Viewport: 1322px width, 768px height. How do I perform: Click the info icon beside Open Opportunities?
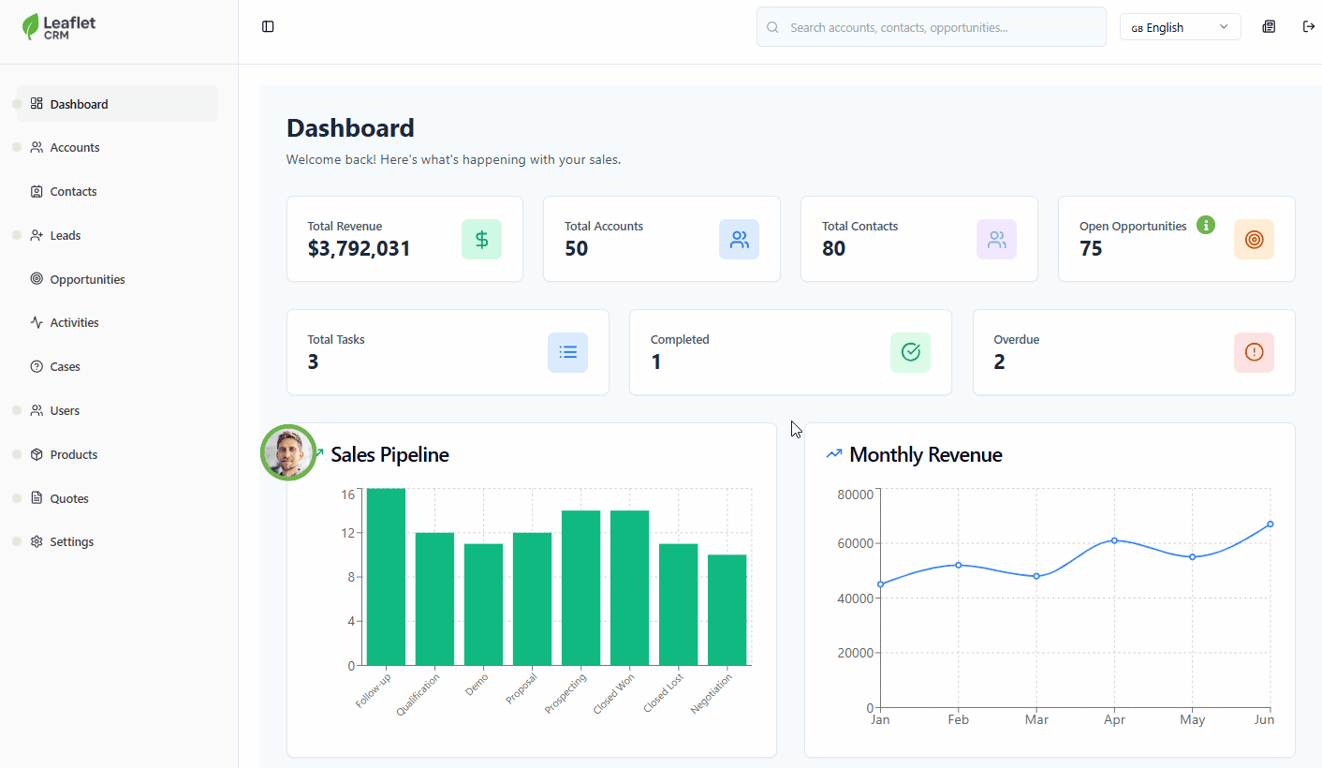tap(1206, 225)
